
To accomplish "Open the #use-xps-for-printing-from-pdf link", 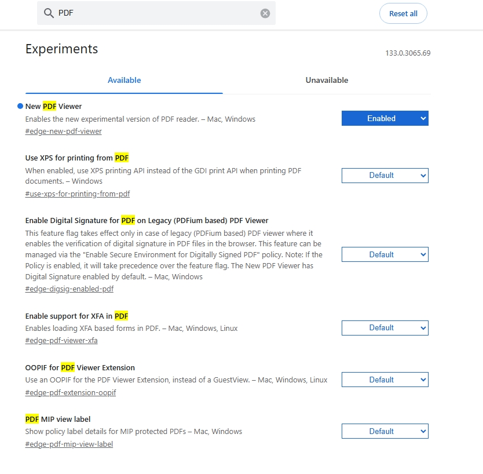I will click(77, 194).
